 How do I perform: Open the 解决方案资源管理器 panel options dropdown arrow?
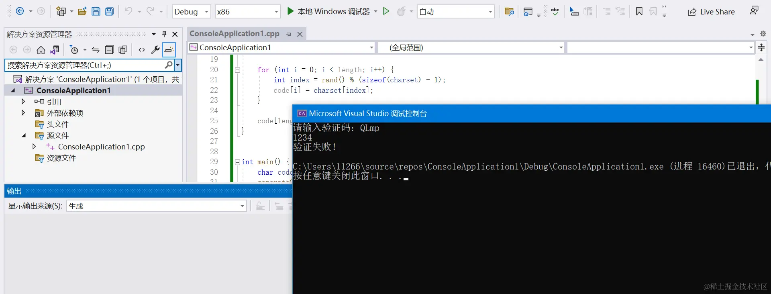154,34
